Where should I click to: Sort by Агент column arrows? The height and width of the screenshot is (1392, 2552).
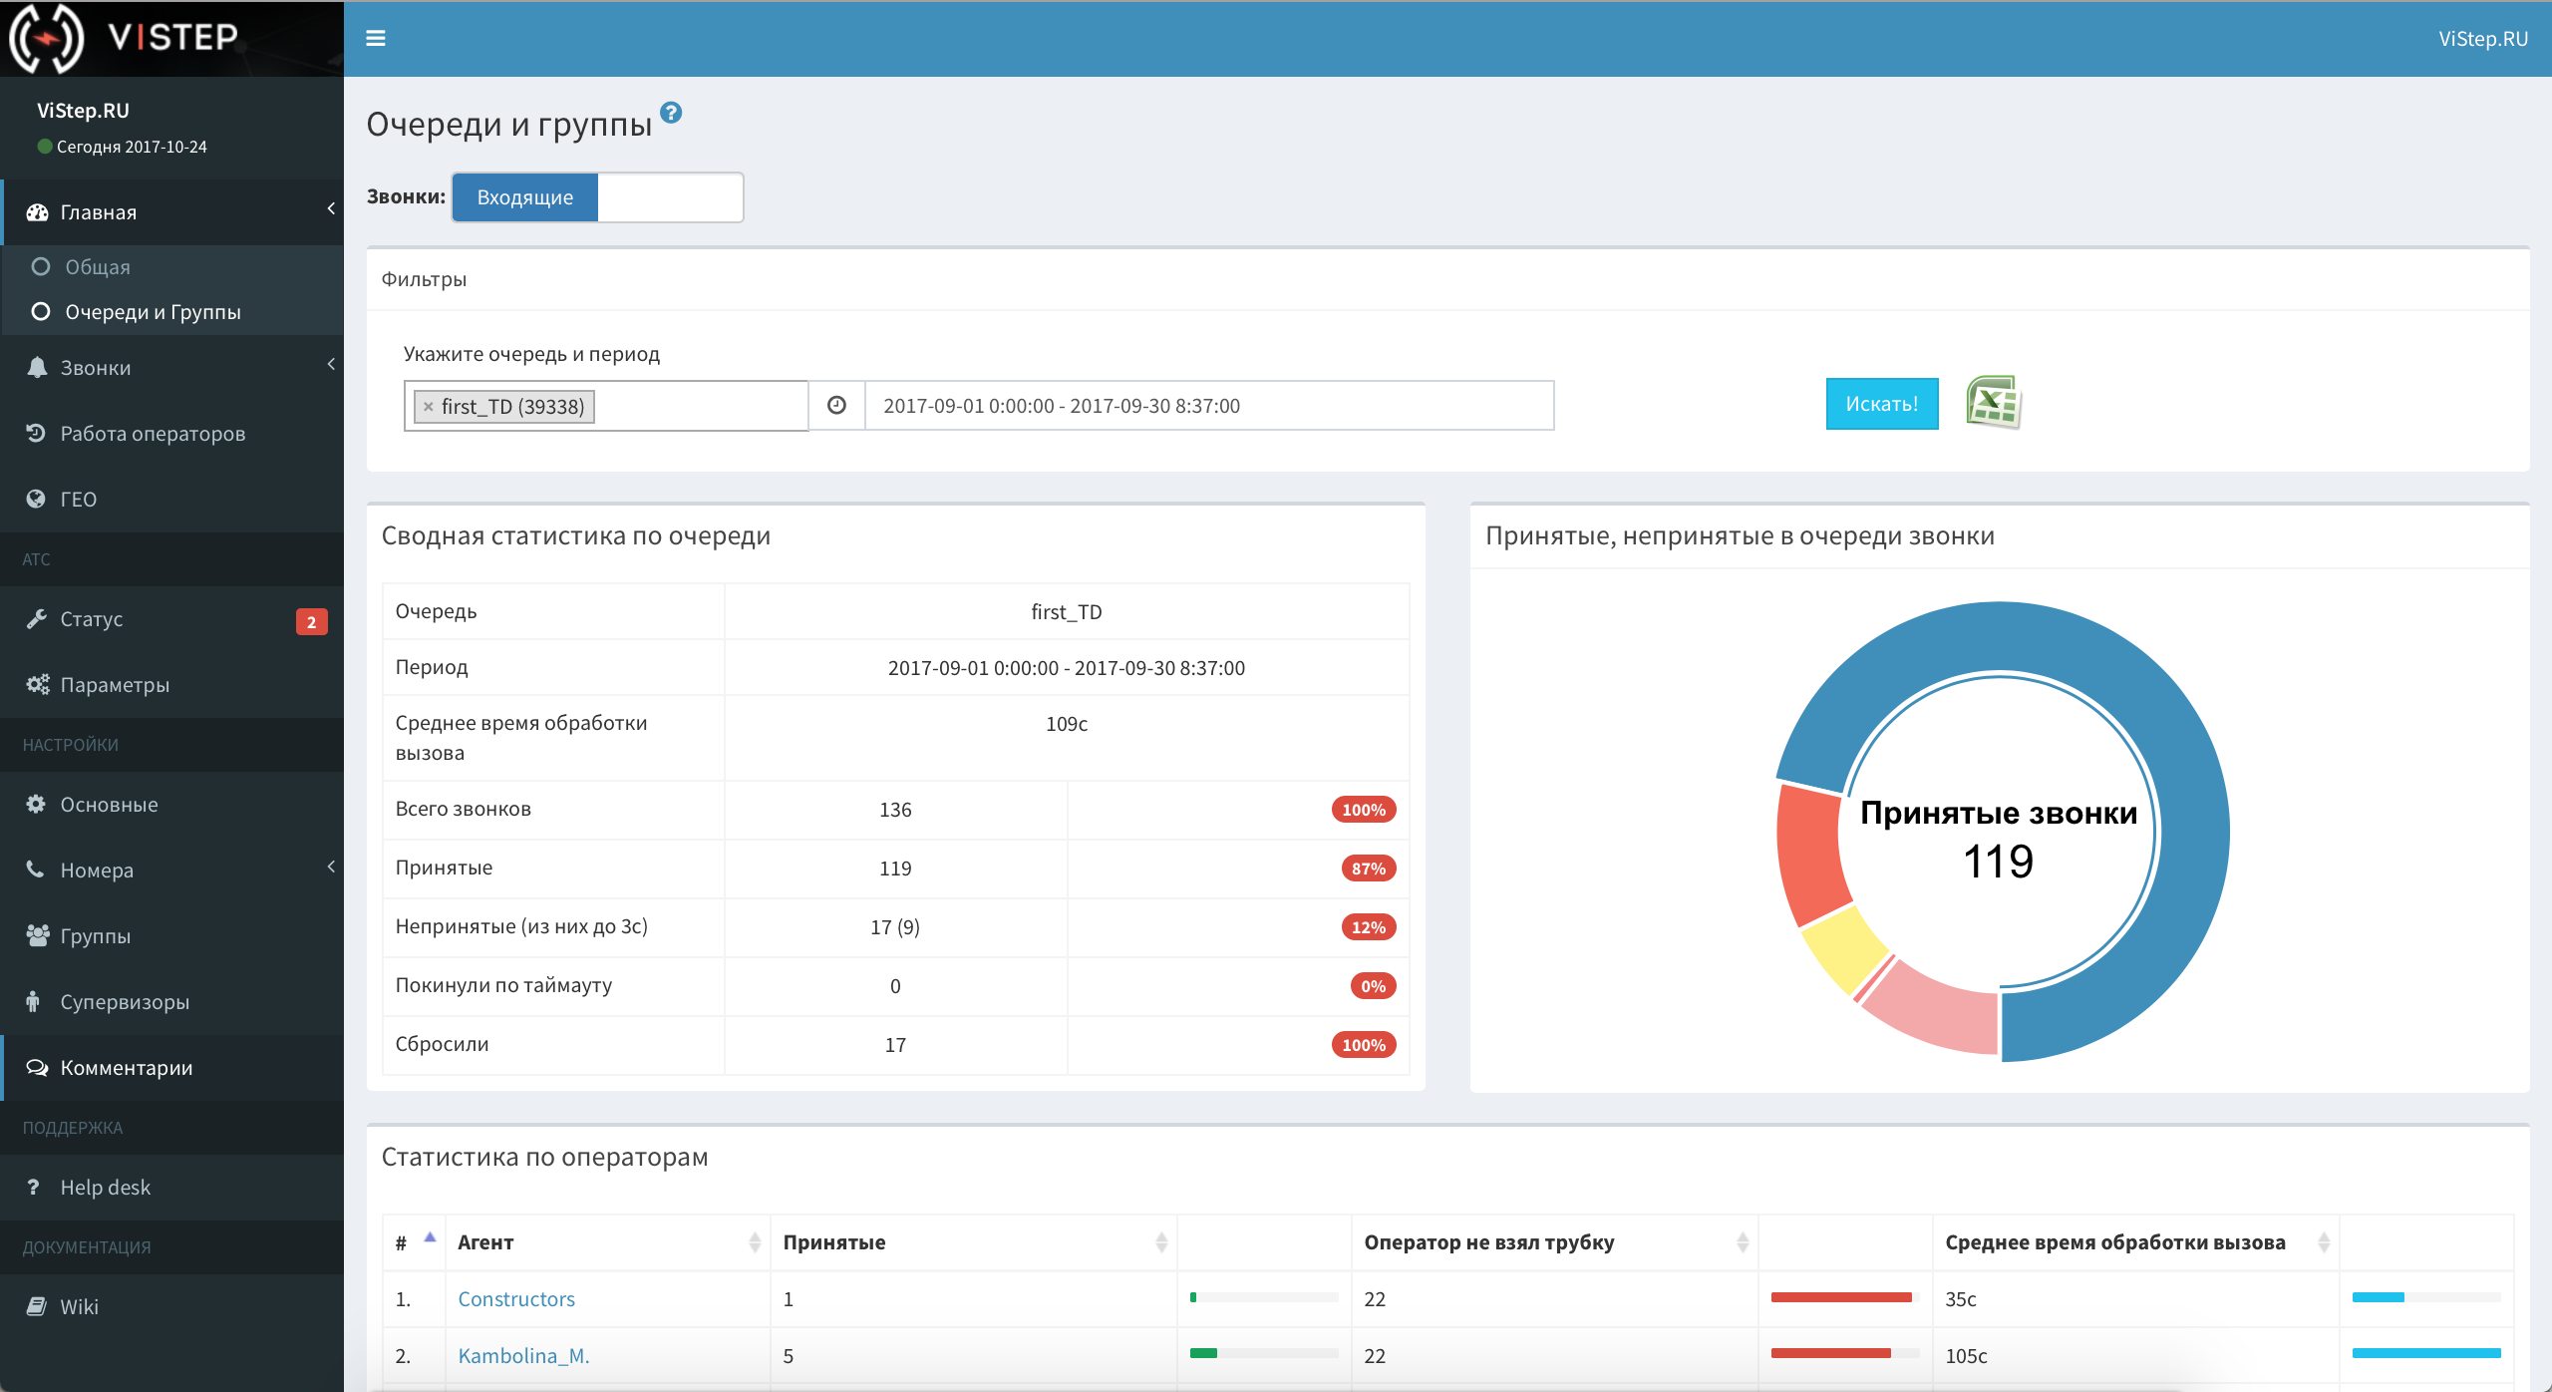coord(755,1242)
